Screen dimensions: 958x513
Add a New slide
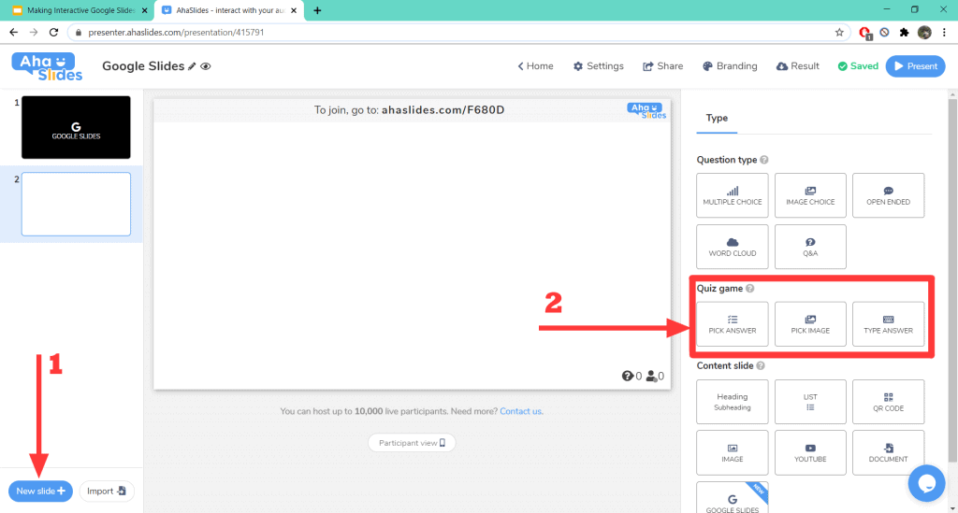tap(40, 491)
